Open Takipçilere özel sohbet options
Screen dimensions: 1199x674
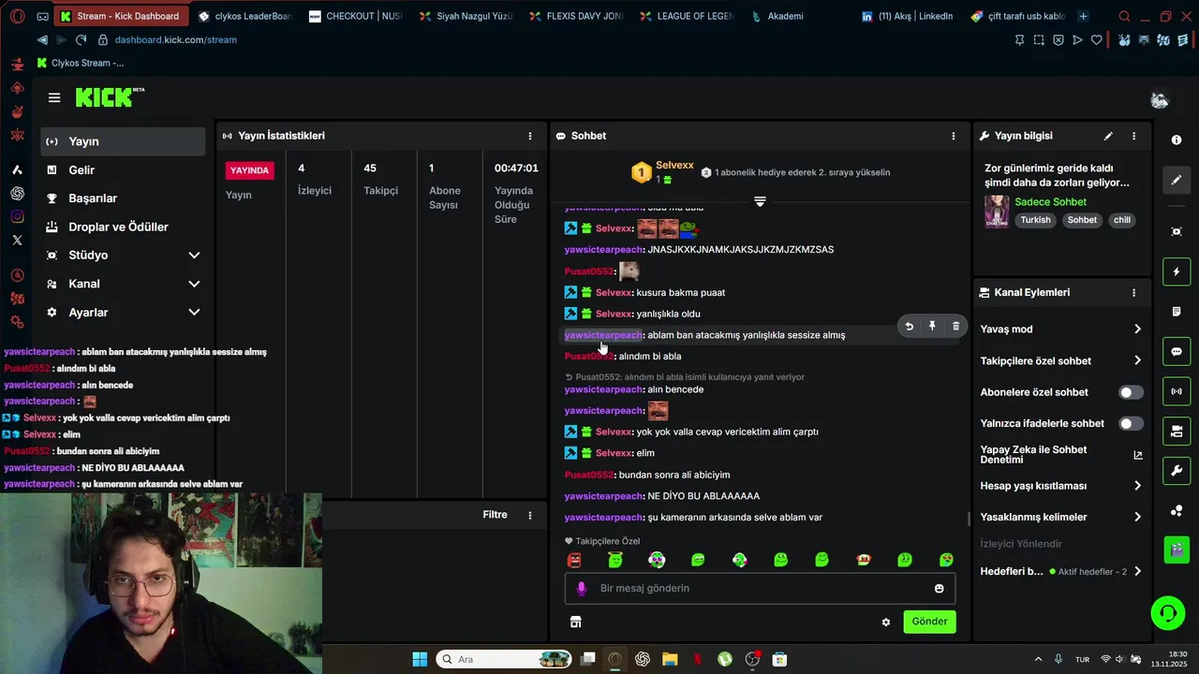(x=1061, y=360)
